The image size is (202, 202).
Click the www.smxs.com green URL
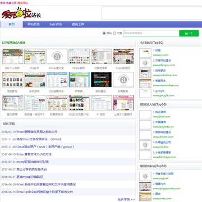(162, 199)
